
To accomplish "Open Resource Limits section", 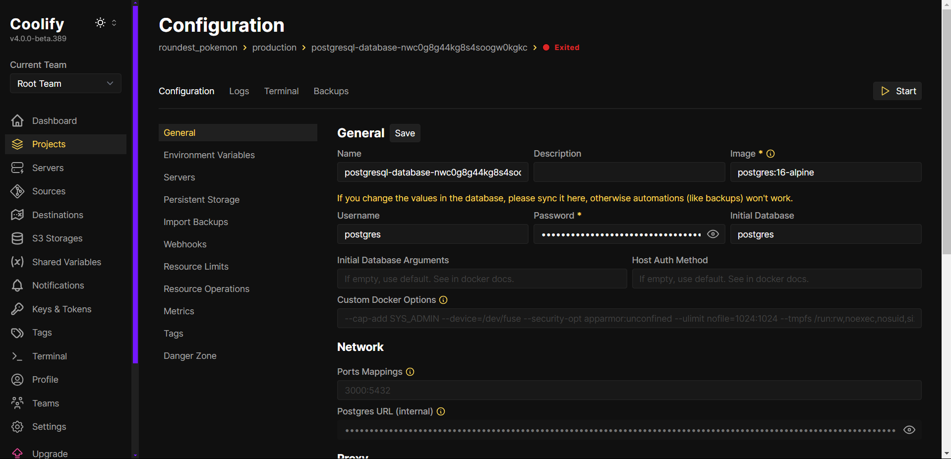I will point(238,267).
